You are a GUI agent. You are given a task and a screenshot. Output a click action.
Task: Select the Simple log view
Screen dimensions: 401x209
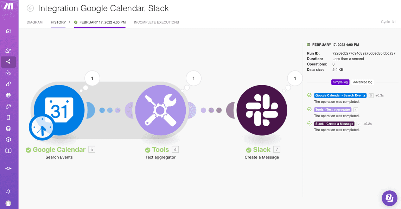click(340, 82)
